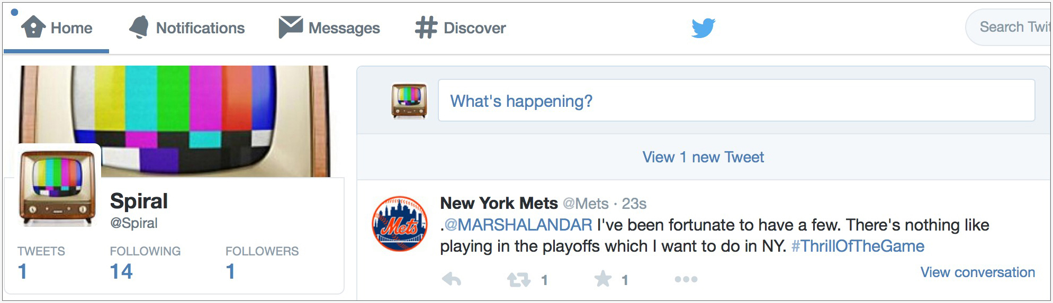
Task: Show the 1 new Tweet
Action: [x=703, y=157]
